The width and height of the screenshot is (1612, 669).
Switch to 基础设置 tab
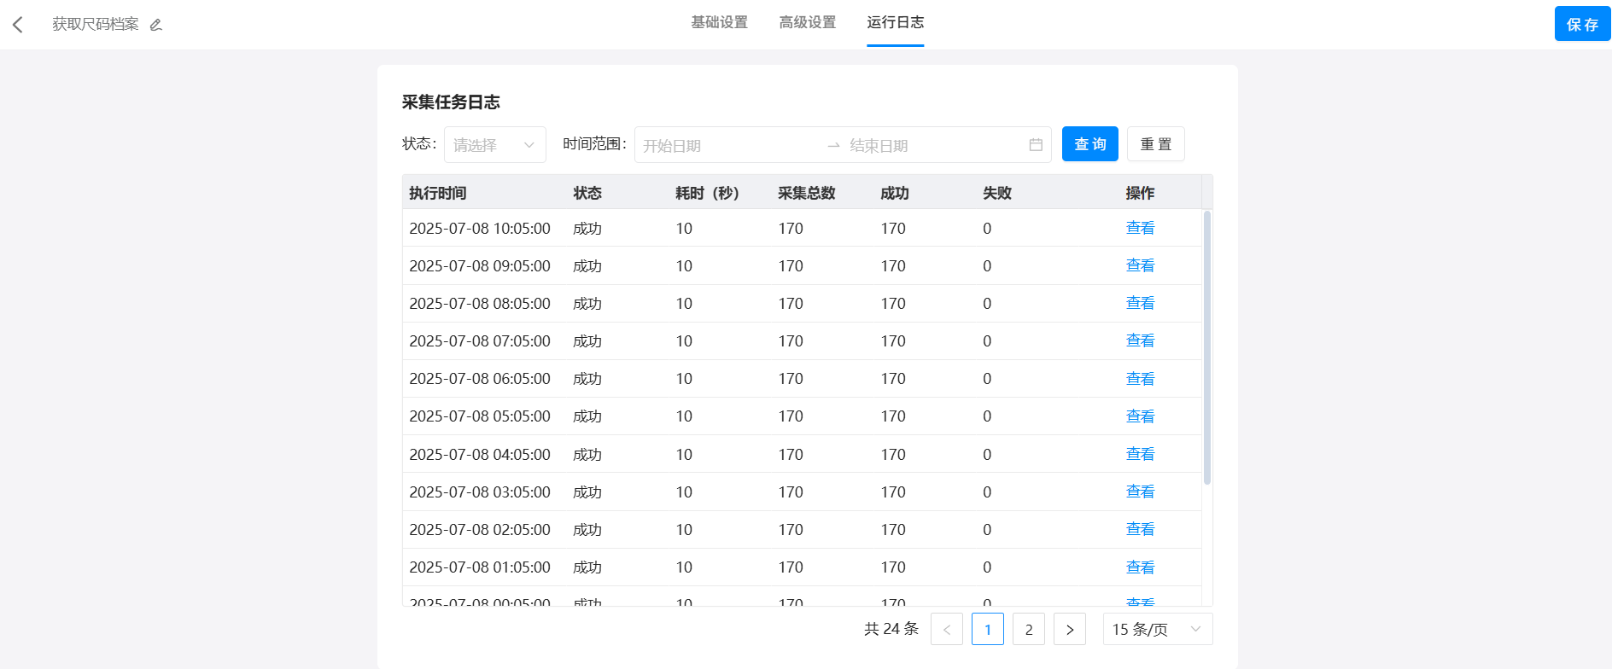pos(719,23)
